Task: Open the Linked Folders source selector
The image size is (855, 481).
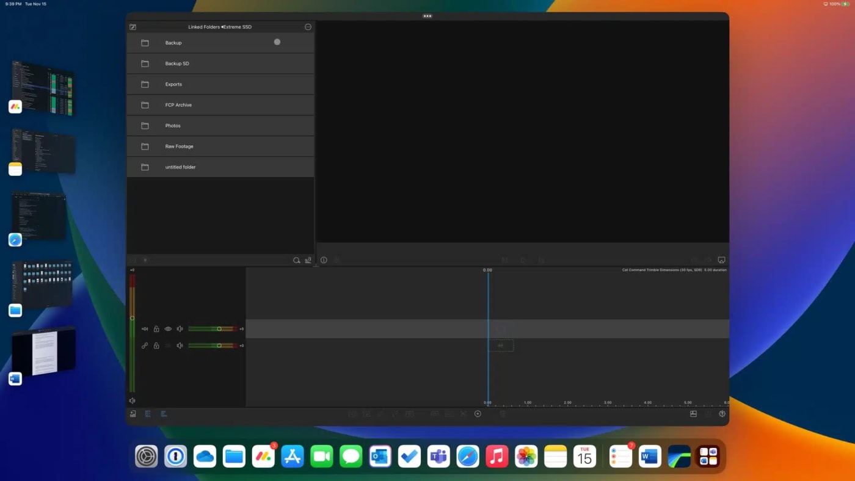Action: (220, 27)
